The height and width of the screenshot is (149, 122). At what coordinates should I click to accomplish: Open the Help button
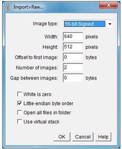103,137
